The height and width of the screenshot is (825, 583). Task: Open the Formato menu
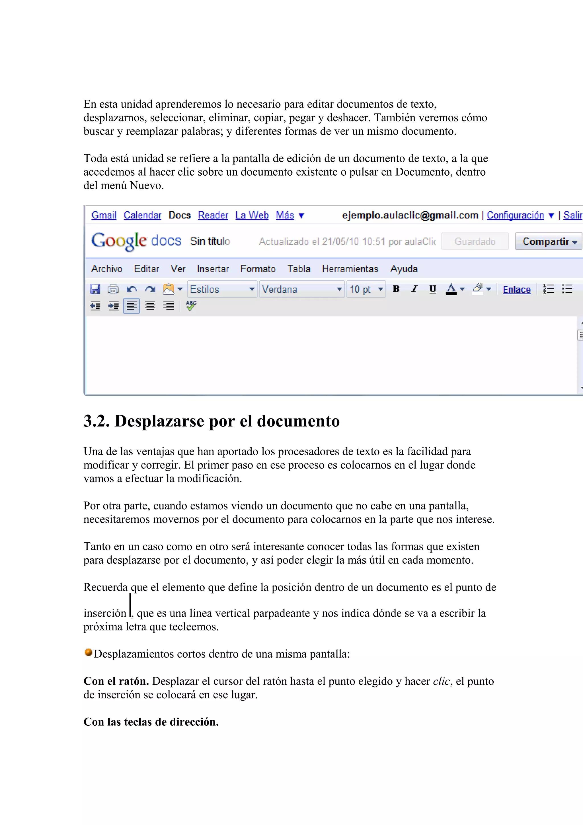(x=258, y=269)
